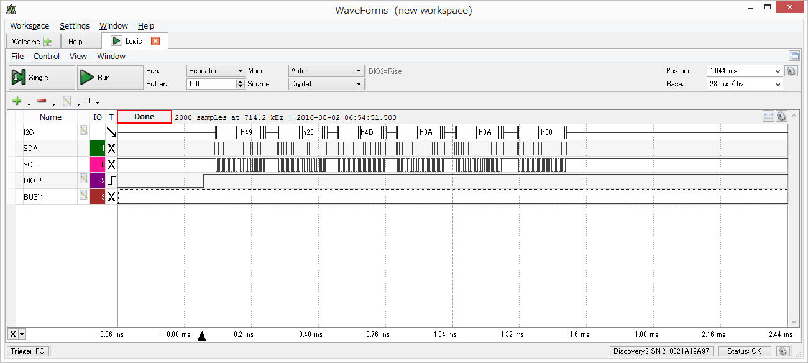Click the scroll-down arrow of plot scrollbar

793,322
